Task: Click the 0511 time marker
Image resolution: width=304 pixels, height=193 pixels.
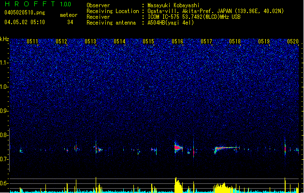Action: point(32,41)
